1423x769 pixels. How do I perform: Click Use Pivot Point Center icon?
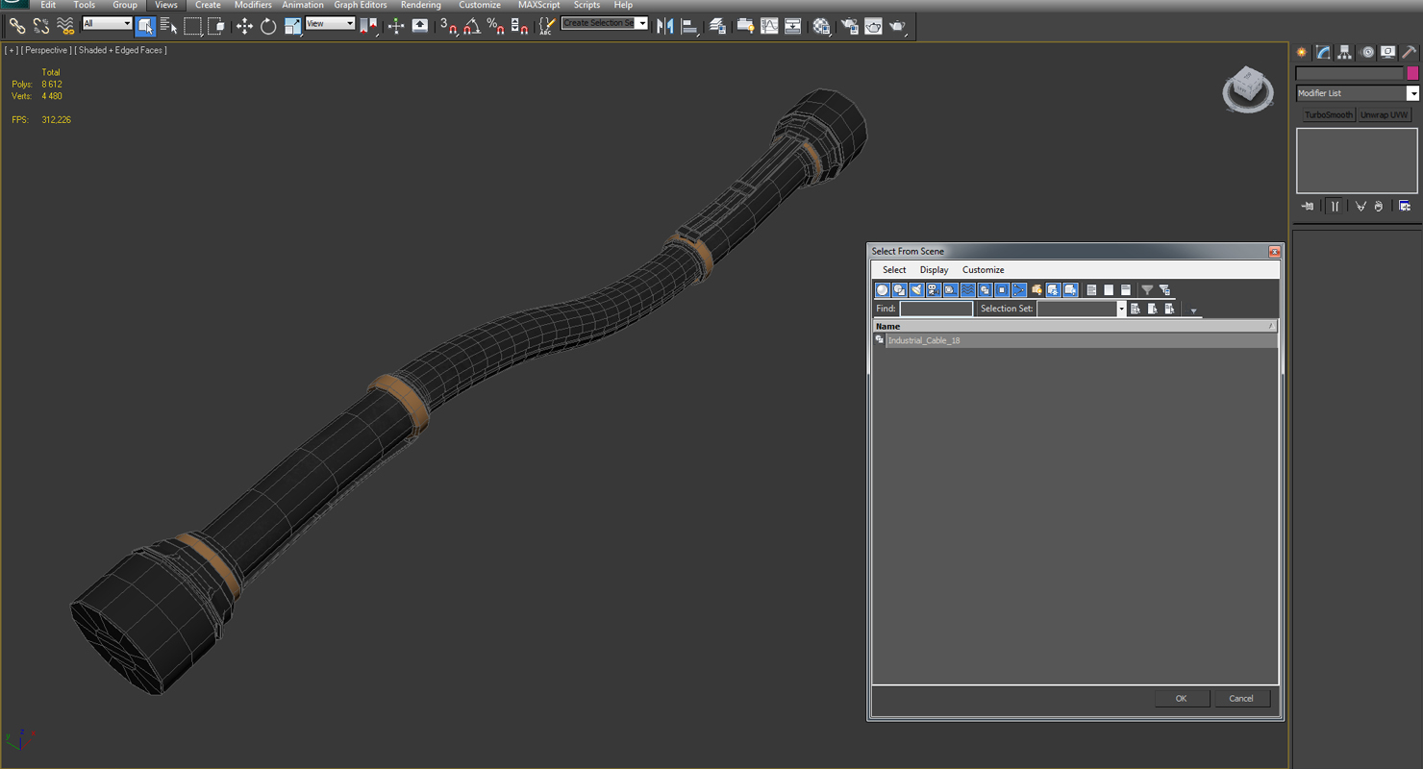pos(368,26)
